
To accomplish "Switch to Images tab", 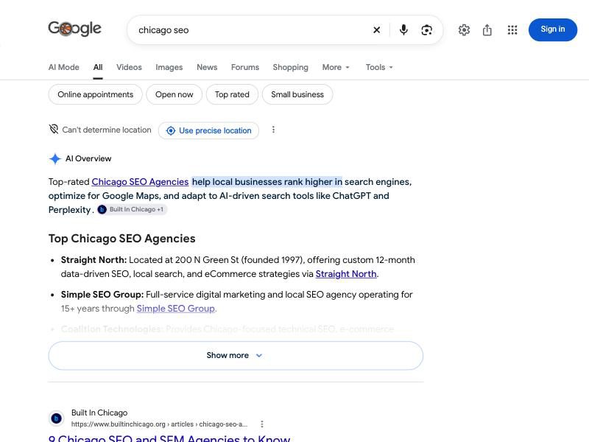I will click(169, 67).
